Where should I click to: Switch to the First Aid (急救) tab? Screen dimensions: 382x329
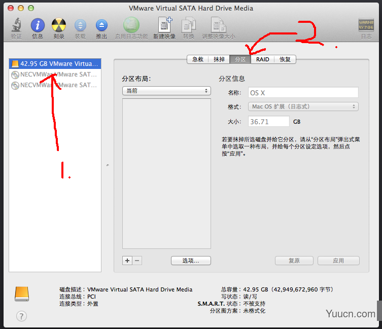coord(197,59)
